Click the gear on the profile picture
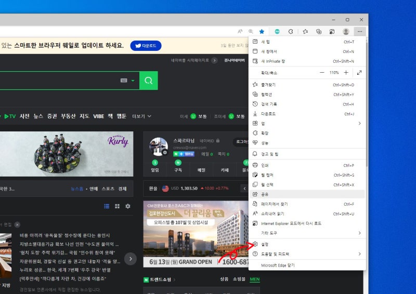 pos(165,152)
